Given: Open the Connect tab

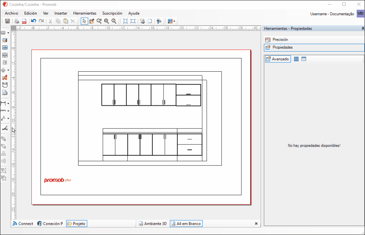Looking at the screenshot, I should (x=23, y=224).
